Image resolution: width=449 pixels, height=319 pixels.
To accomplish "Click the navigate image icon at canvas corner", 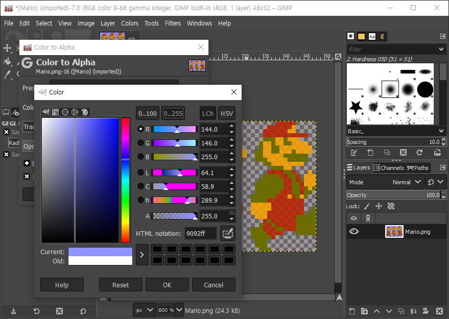I will [x=339, y=298].
